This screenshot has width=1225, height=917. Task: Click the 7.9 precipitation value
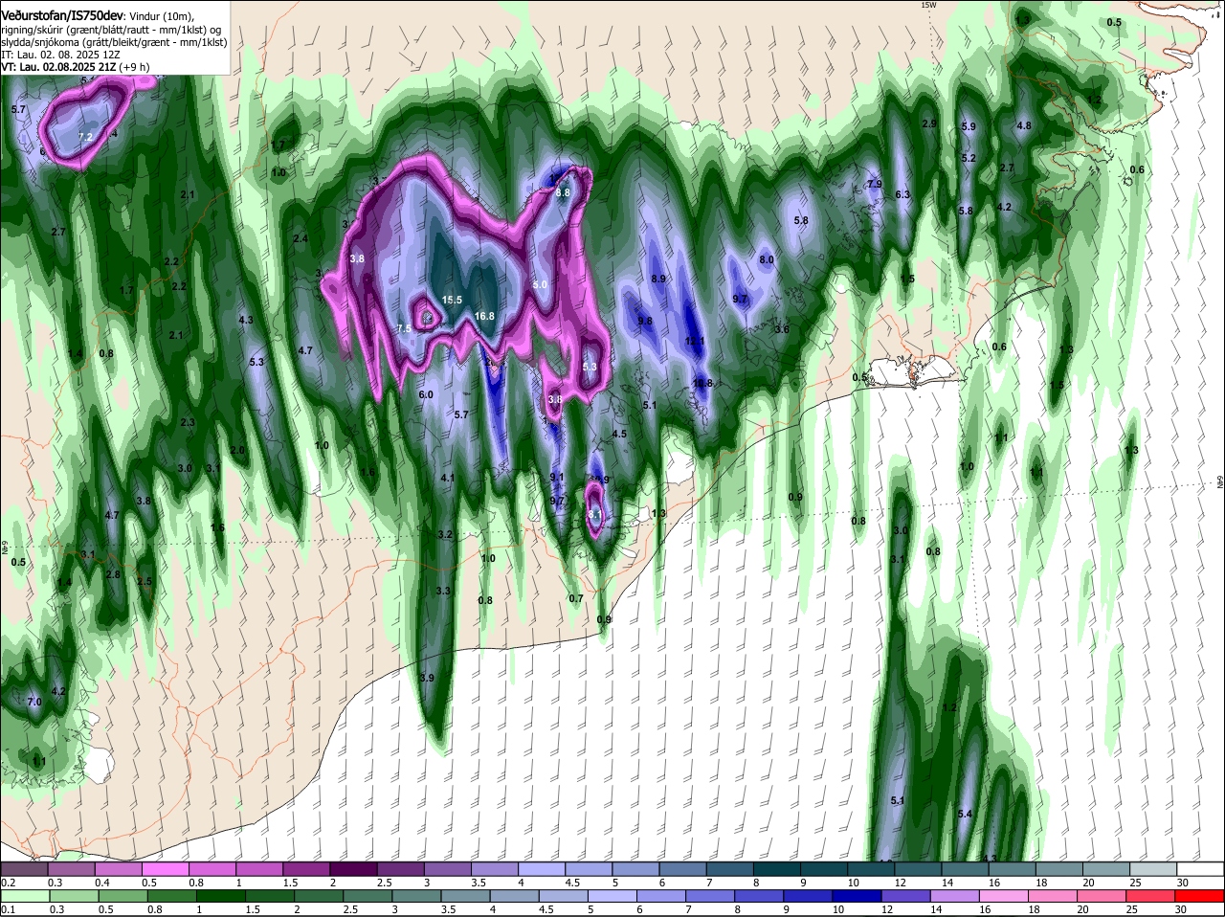click(x=874, y=184)
